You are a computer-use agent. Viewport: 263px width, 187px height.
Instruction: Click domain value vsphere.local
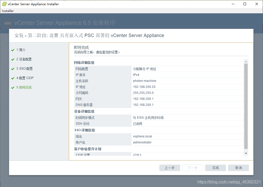(x=142, y=136)
